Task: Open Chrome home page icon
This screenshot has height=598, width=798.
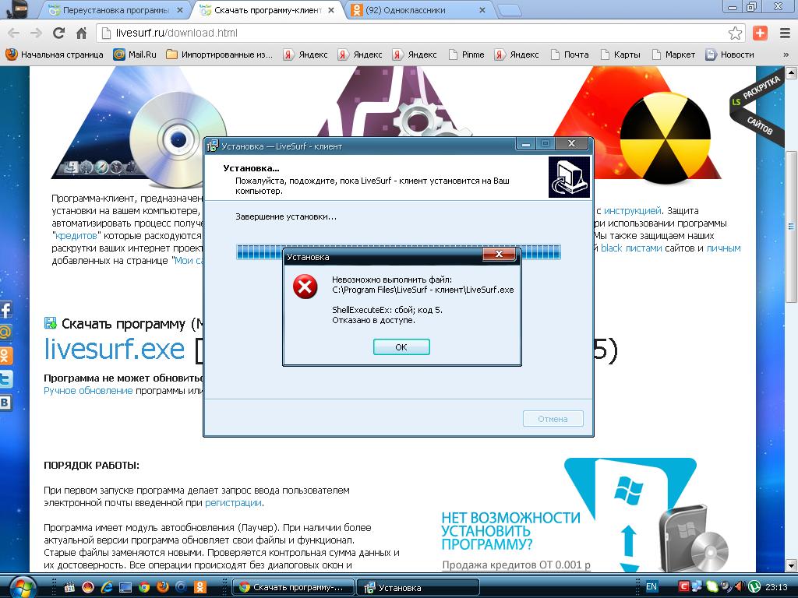Action: pos(81,33)
